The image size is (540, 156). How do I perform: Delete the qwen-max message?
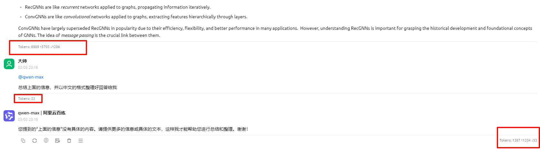(x=69, y=141)
